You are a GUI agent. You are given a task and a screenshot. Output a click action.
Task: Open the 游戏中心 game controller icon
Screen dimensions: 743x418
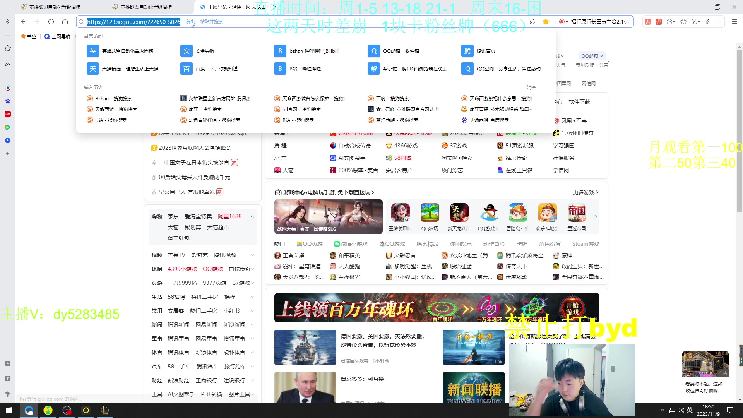tap(278, 192)
